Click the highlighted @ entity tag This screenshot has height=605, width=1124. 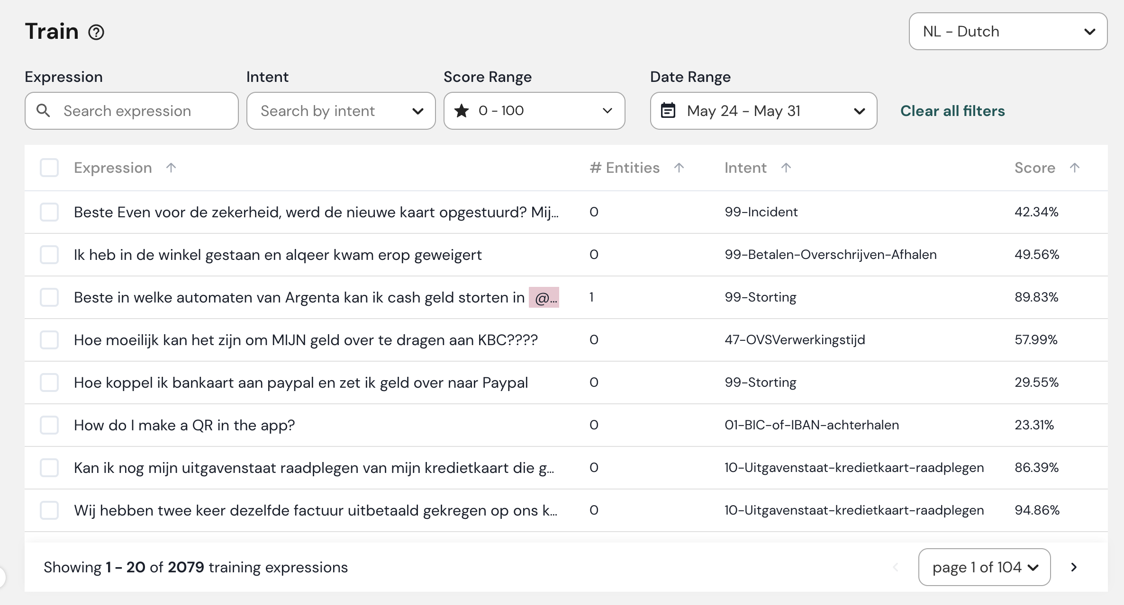(x=544, y=297)
